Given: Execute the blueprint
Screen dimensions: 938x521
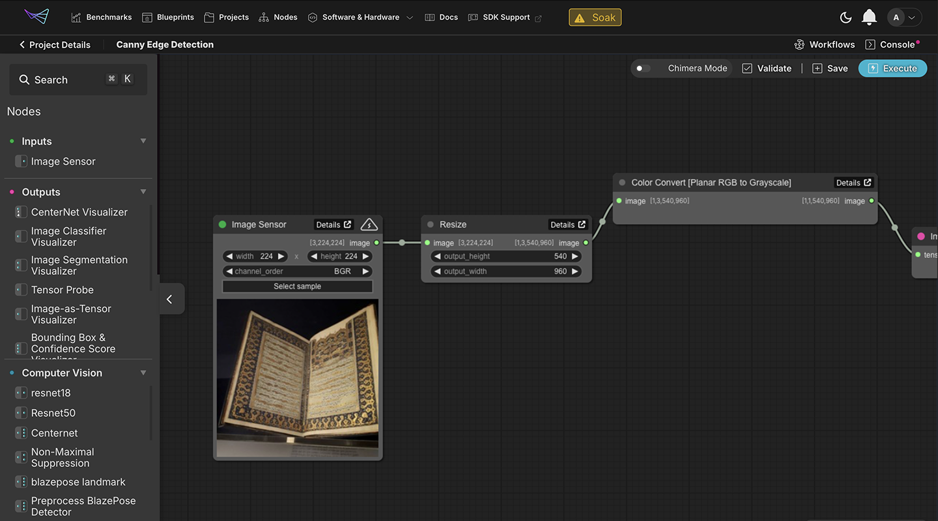Looking at the screenshot, I should tap(892, 68).
